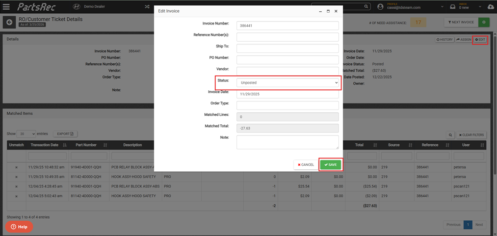
Task: Unmatch the 11/29/25 10:48:32 am row
Action: tap(16, 167)
